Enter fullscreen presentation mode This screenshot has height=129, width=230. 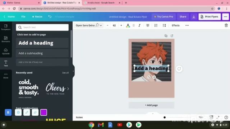coord(218,117)
